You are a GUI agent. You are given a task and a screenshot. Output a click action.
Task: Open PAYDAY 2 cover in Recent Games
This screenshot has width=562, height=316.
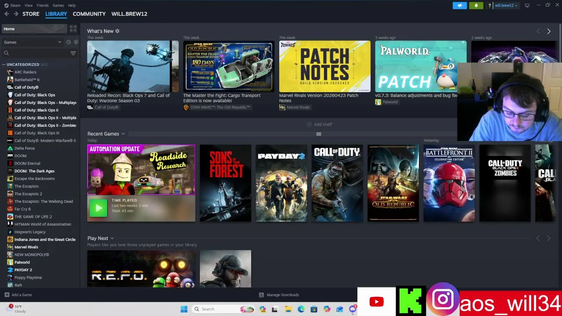281,183
